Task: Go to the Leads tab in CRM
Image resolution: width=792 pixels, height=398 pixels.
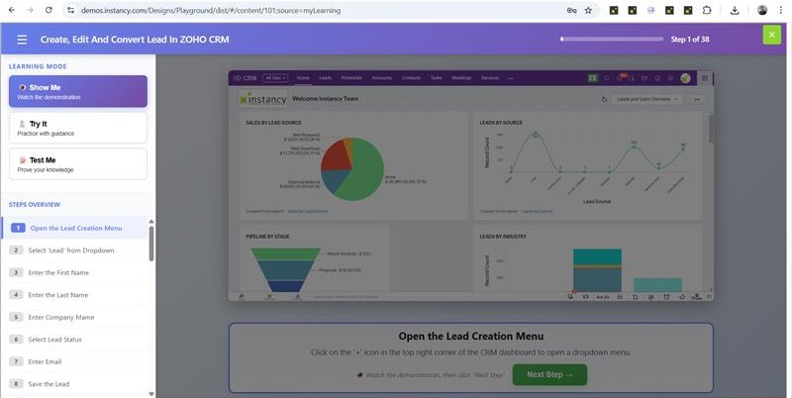Action: [x=326, y=77]
